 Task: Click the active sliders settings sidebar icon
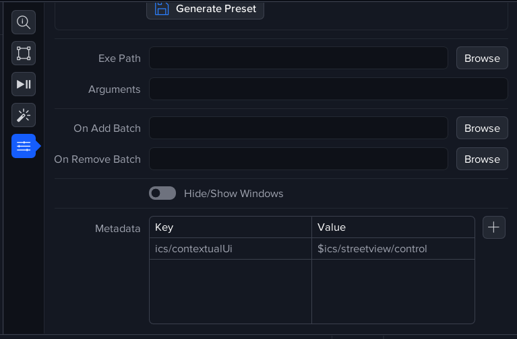tap(24, 146)
